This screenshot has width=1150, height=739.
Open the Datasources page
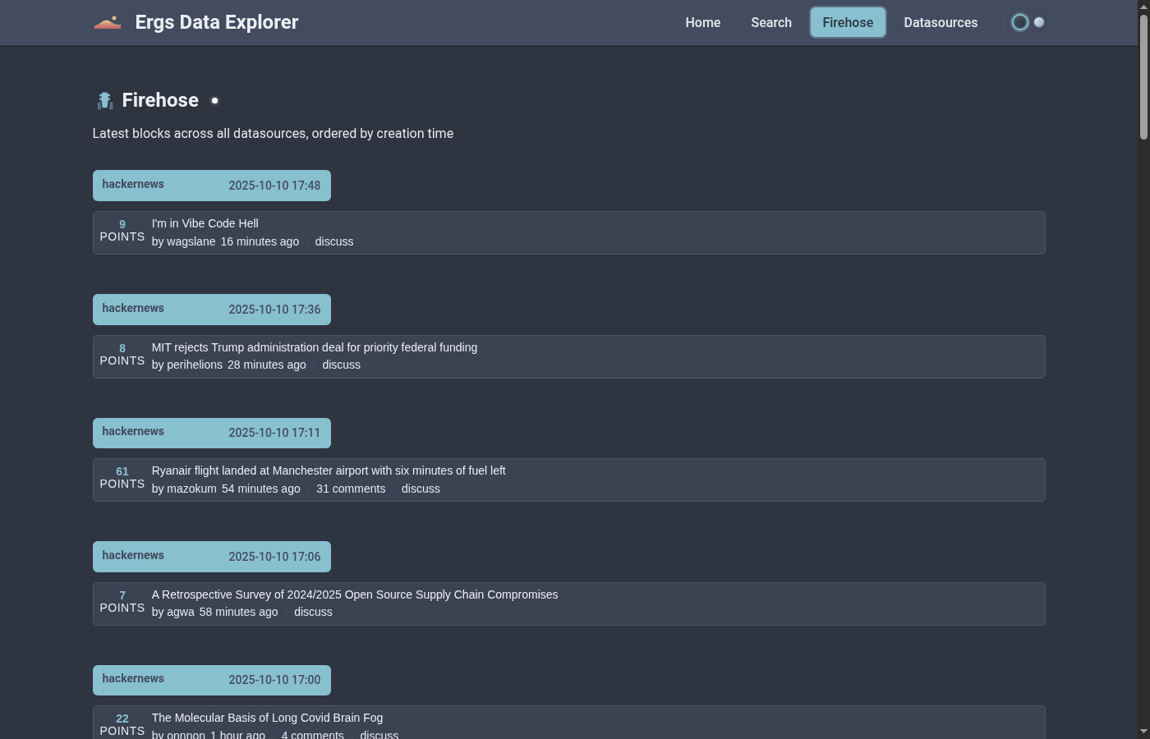940,22
